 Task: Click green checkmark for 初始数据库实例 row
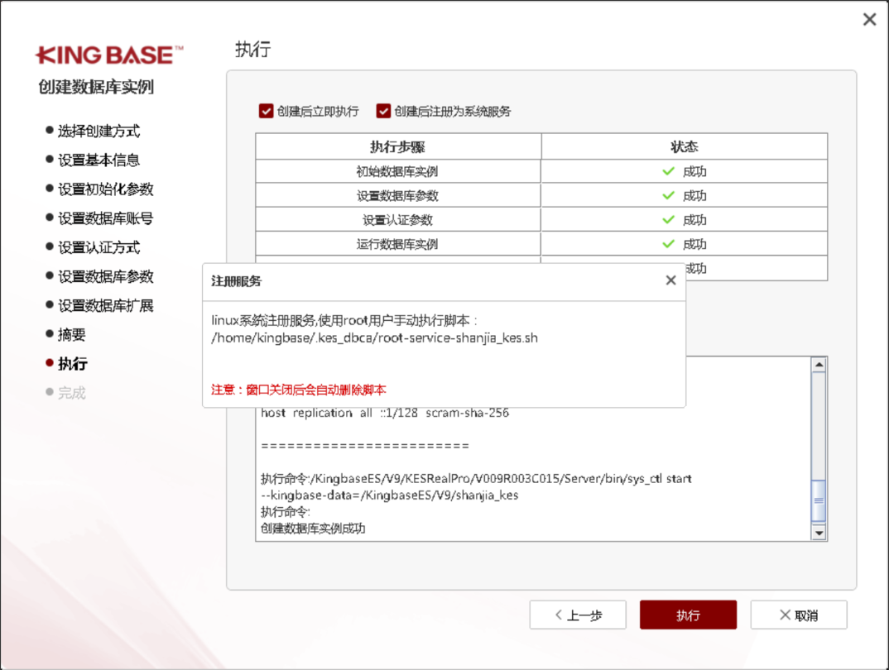(x=669, y=171)
